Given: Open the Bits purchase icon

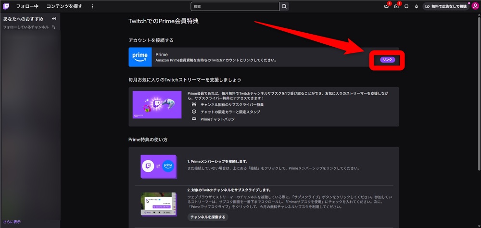Looking at the screenshot, I should coord(416,6).
